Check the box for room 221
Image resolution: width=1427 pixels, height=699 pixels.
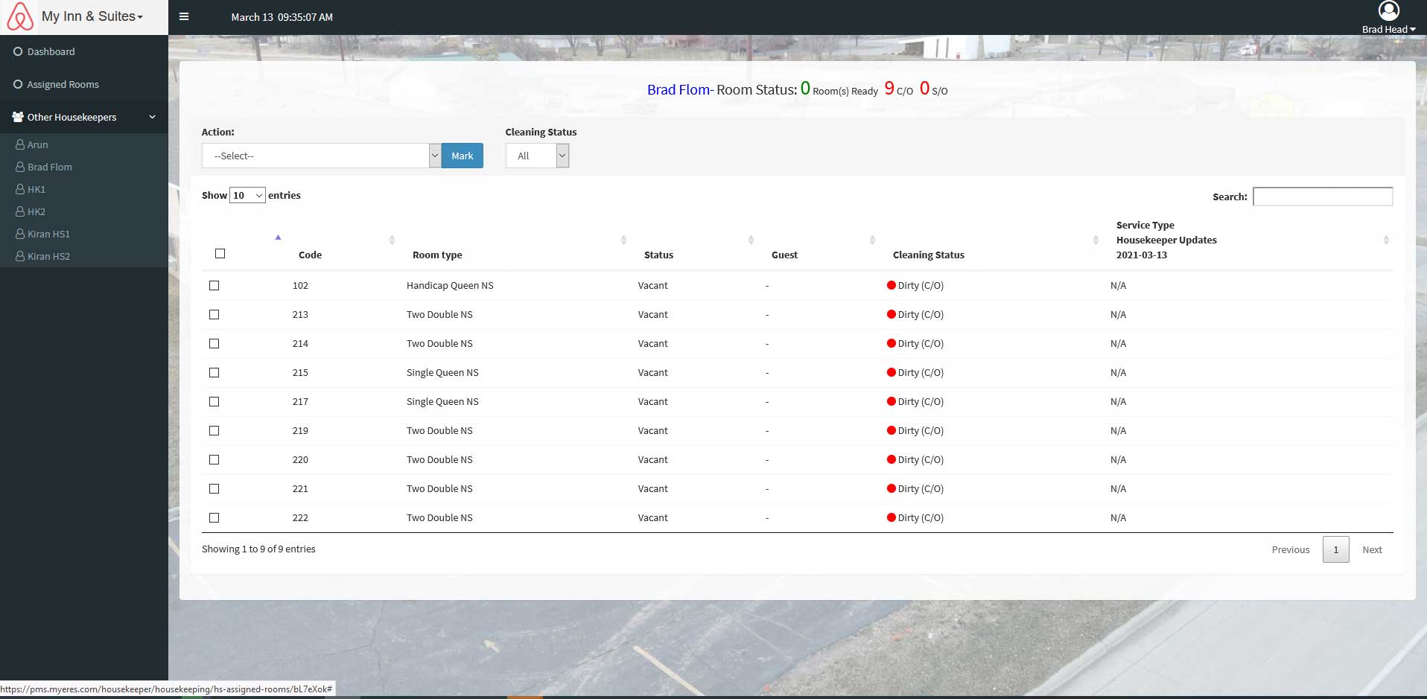click(x=214, y=488)
